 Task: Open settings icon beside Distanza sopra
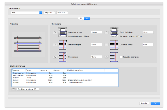click(x=55, y=45)
